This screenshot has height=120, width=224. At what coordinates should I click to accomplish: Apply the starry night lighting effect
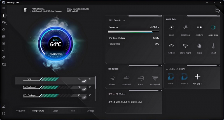[x=185, y=46]
